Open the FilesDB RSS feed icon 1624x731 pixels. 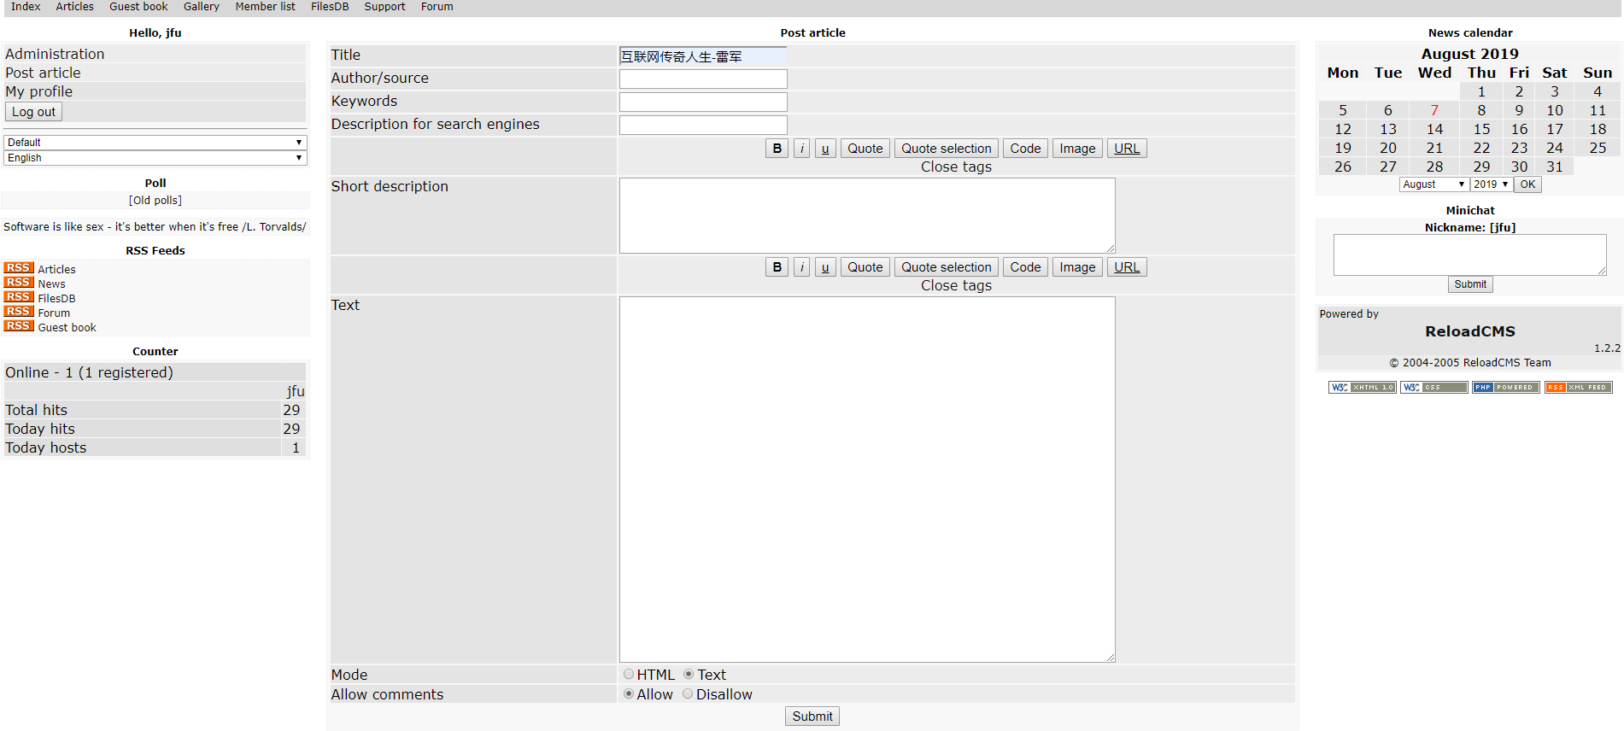pos(19,297)
